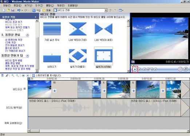The image size is (190, 136).
Task: Click the Redo arrow icon
Action: (26, 10)
